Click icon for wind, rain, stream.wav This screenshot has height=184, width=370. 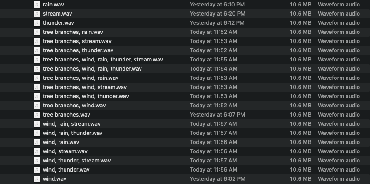tap(37, 124)
